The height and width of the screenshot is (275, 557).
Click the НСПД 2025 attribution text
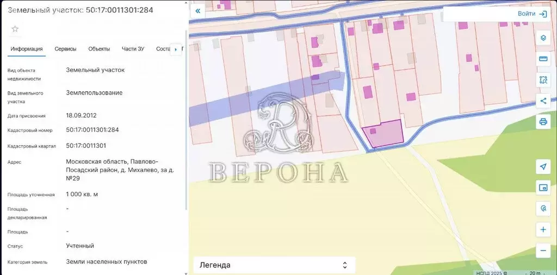point(492,273)
